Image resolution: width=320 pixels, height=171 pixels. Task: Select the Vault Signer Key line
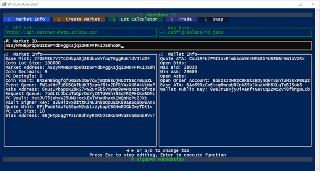80,103
